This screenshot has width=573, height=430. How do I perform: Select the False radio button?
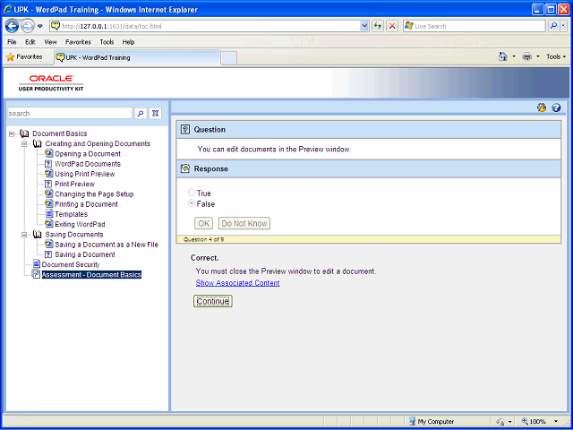tap(191, 203)
